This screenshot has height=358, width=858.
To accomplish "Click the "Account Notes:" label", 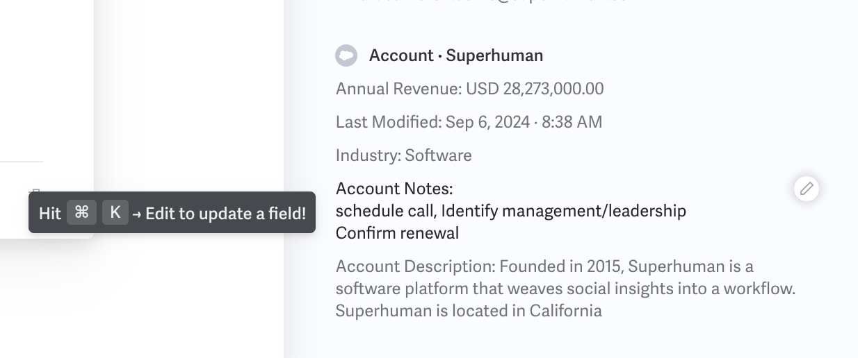I will point(394,189).
